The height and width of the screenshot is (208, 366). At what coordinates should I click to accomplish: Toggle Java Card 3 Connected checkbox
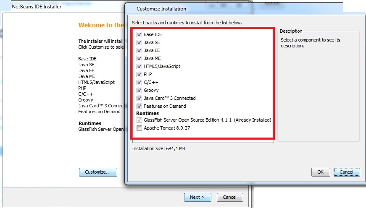coord(139,98)
